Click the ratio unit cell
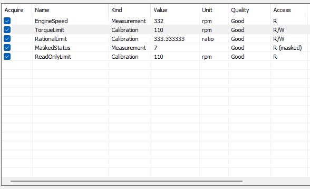The image size is (310, 189). [208, 39]
